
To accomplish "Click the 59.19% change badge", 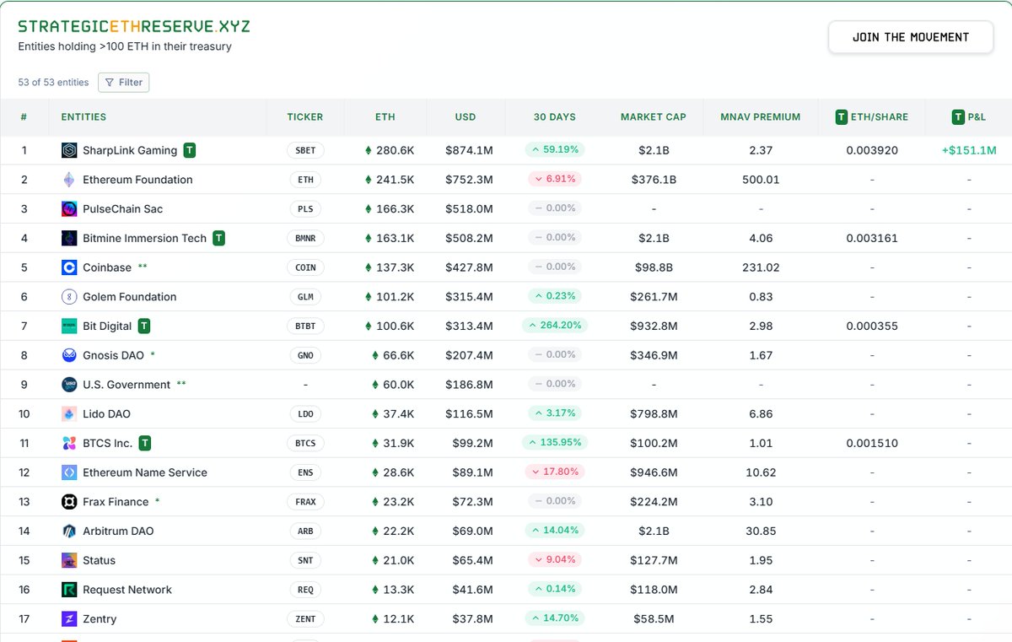I will [555, 149].
